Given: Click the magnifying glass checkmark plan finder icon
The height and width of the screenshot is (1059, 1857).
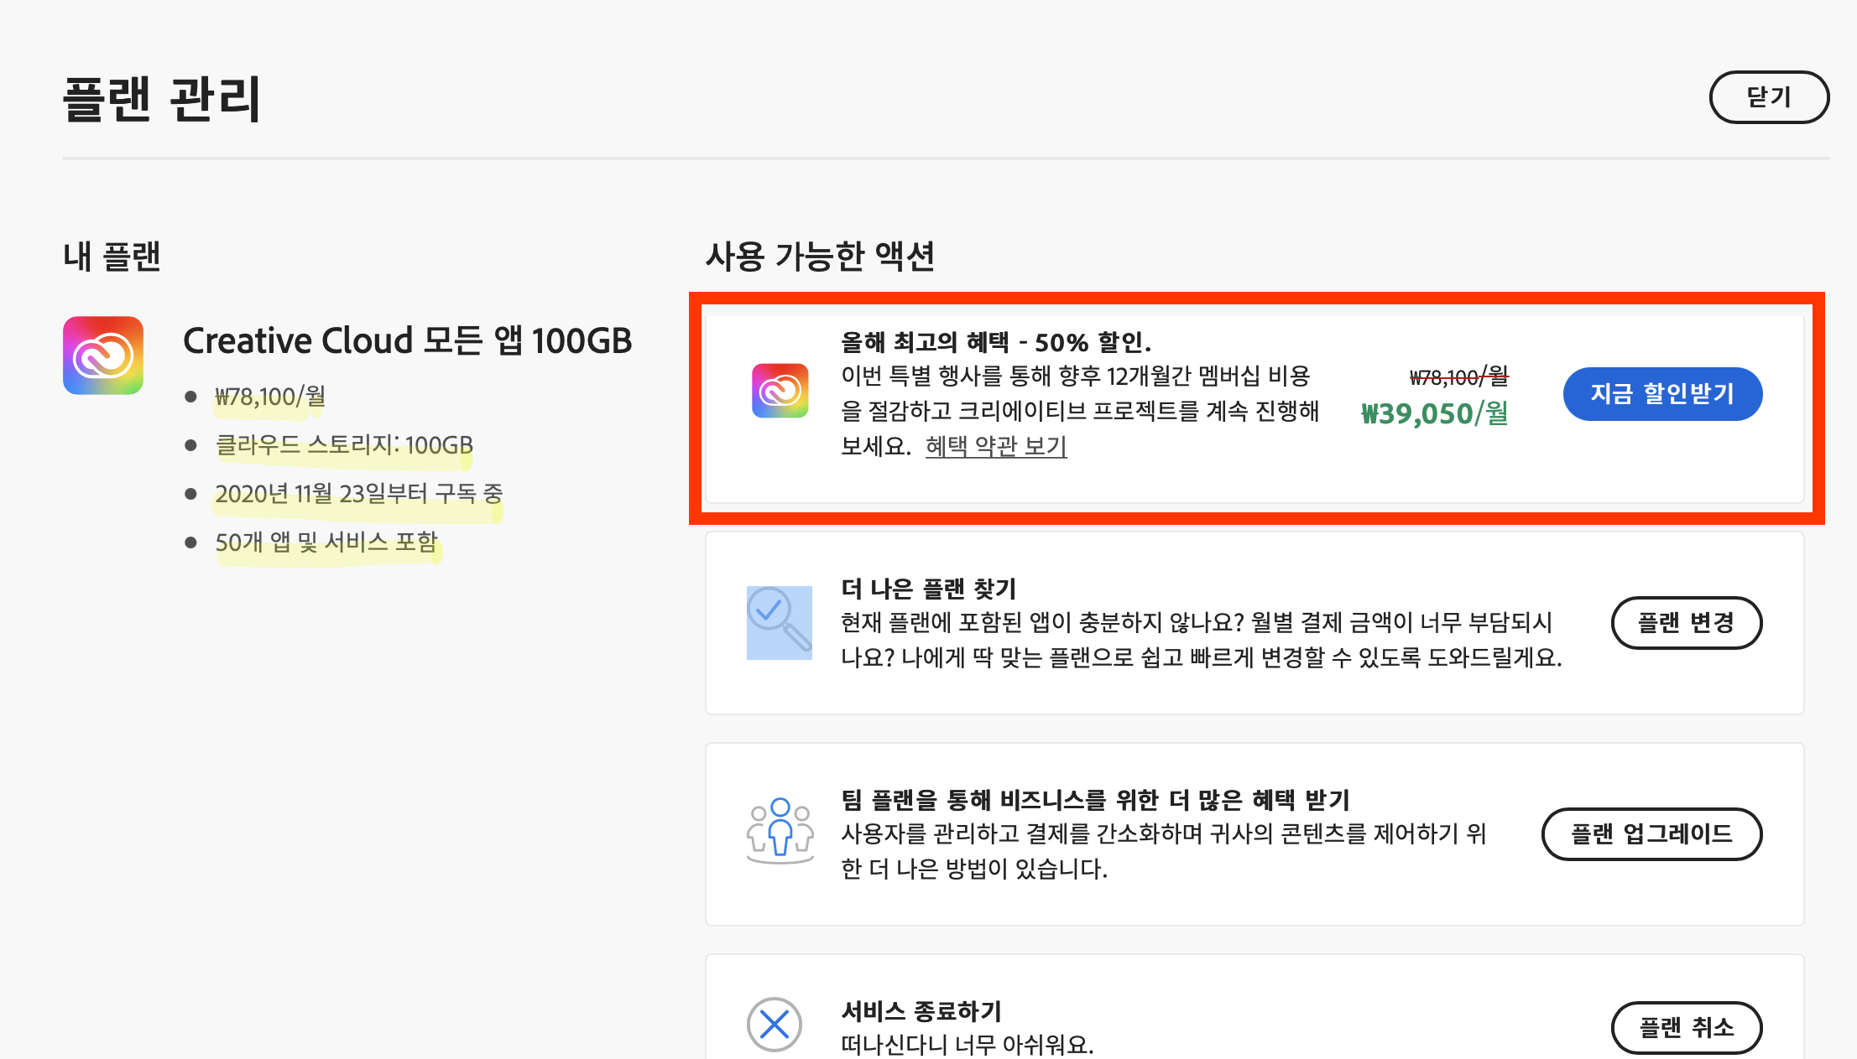Looking at the screenshot, I should click(x=779, y=622).
